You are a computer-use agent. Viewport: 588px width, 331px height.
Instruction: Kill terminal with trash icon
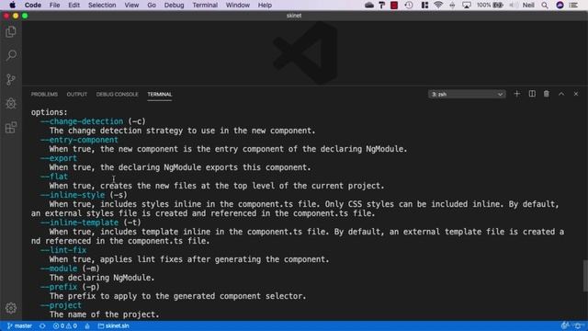click(547, 94)
